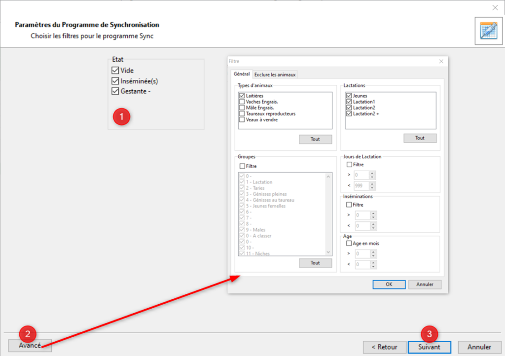Image resolution: width=505 pixels, height=356 pixels.
Task: Check the Veaux à vendre option
Action: coord(242,119)
